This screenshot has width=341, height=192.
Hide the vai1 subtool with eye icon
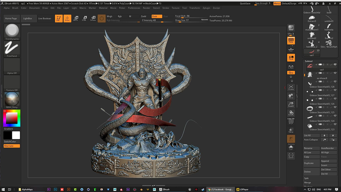(335, 65)
